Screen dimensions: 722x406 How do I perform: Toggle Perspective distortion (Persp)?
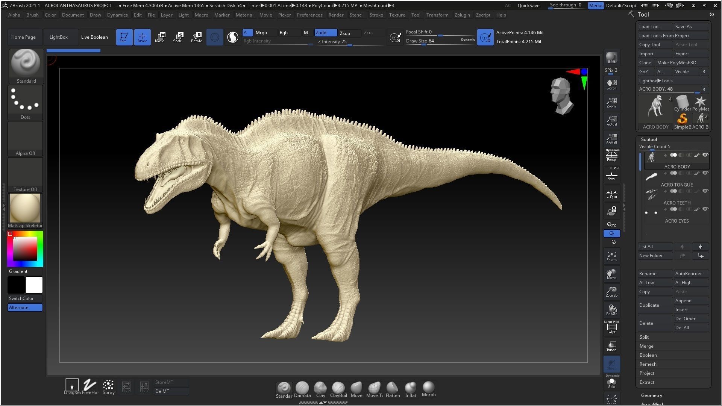(x=611, y=156)
